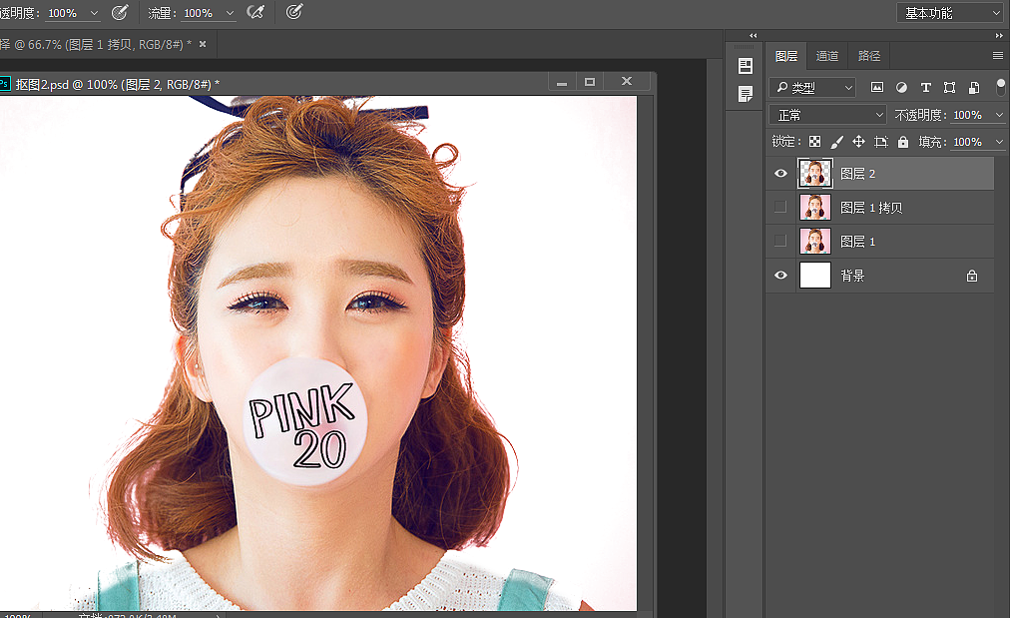The width and height of the screenshot is (1010, 618).
Task: Filter layers by type layers icon
Action: 925,87
